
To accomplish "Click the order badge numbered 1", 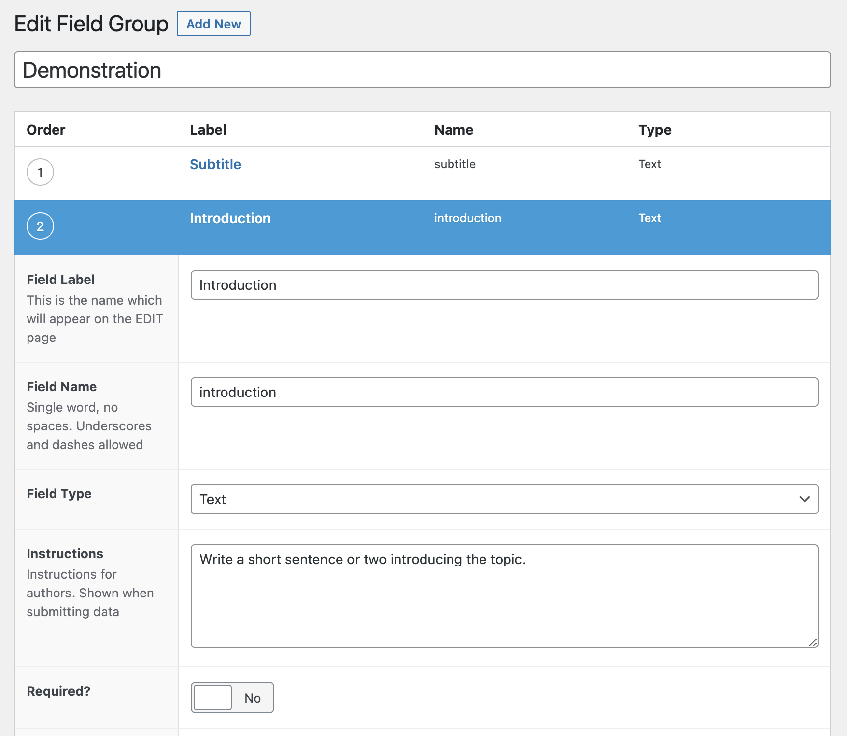I will [x=40, y=172].
